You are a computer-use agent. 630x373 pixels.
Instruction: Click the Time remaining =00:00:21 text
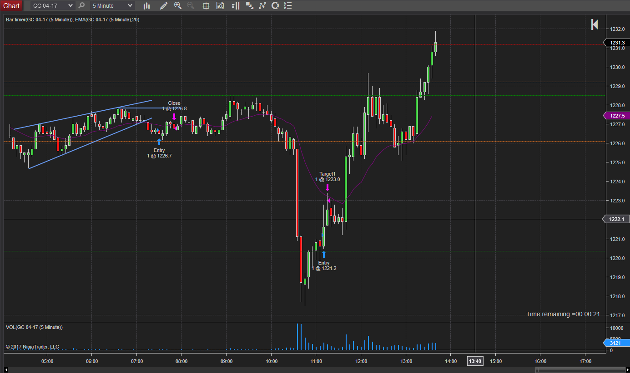[x=563, y=314]
